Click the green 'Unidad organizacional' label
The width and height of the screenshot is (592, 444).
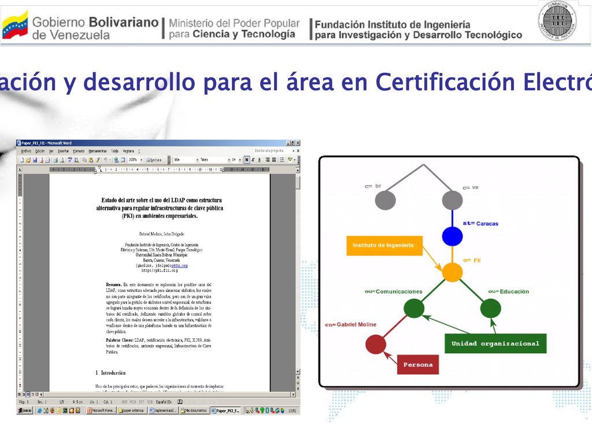(x=495, y=343)
